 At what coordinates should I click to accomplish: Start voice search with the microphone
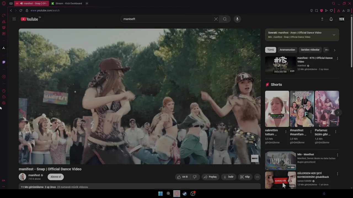point(237,19)
